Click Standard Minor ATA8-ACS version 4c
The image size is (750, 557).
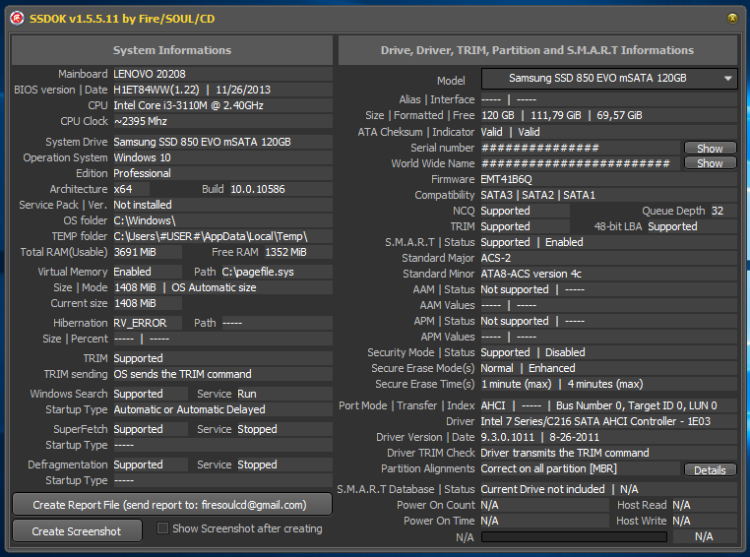click(x=531, y=274)
